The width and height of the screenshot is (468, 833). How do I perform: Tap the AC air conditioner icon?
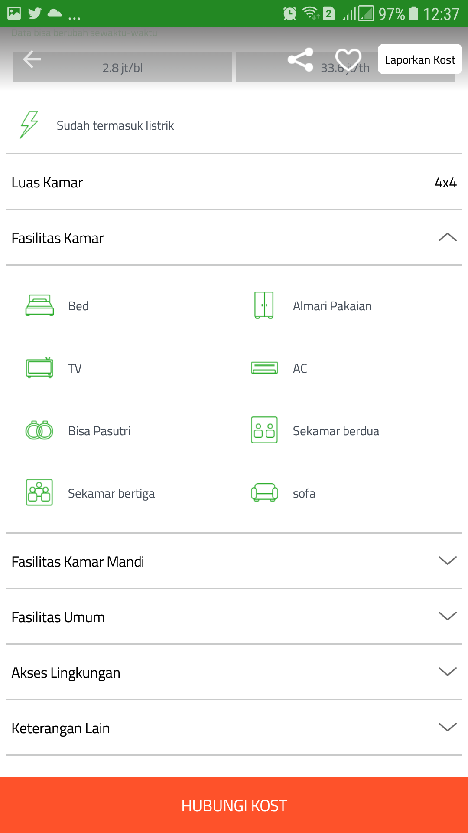click(264, 368)
